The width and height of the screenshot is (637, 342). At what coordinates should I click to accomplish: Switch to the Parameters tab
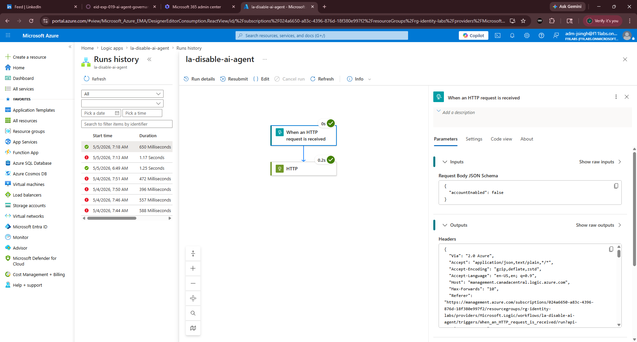(446, 139)
